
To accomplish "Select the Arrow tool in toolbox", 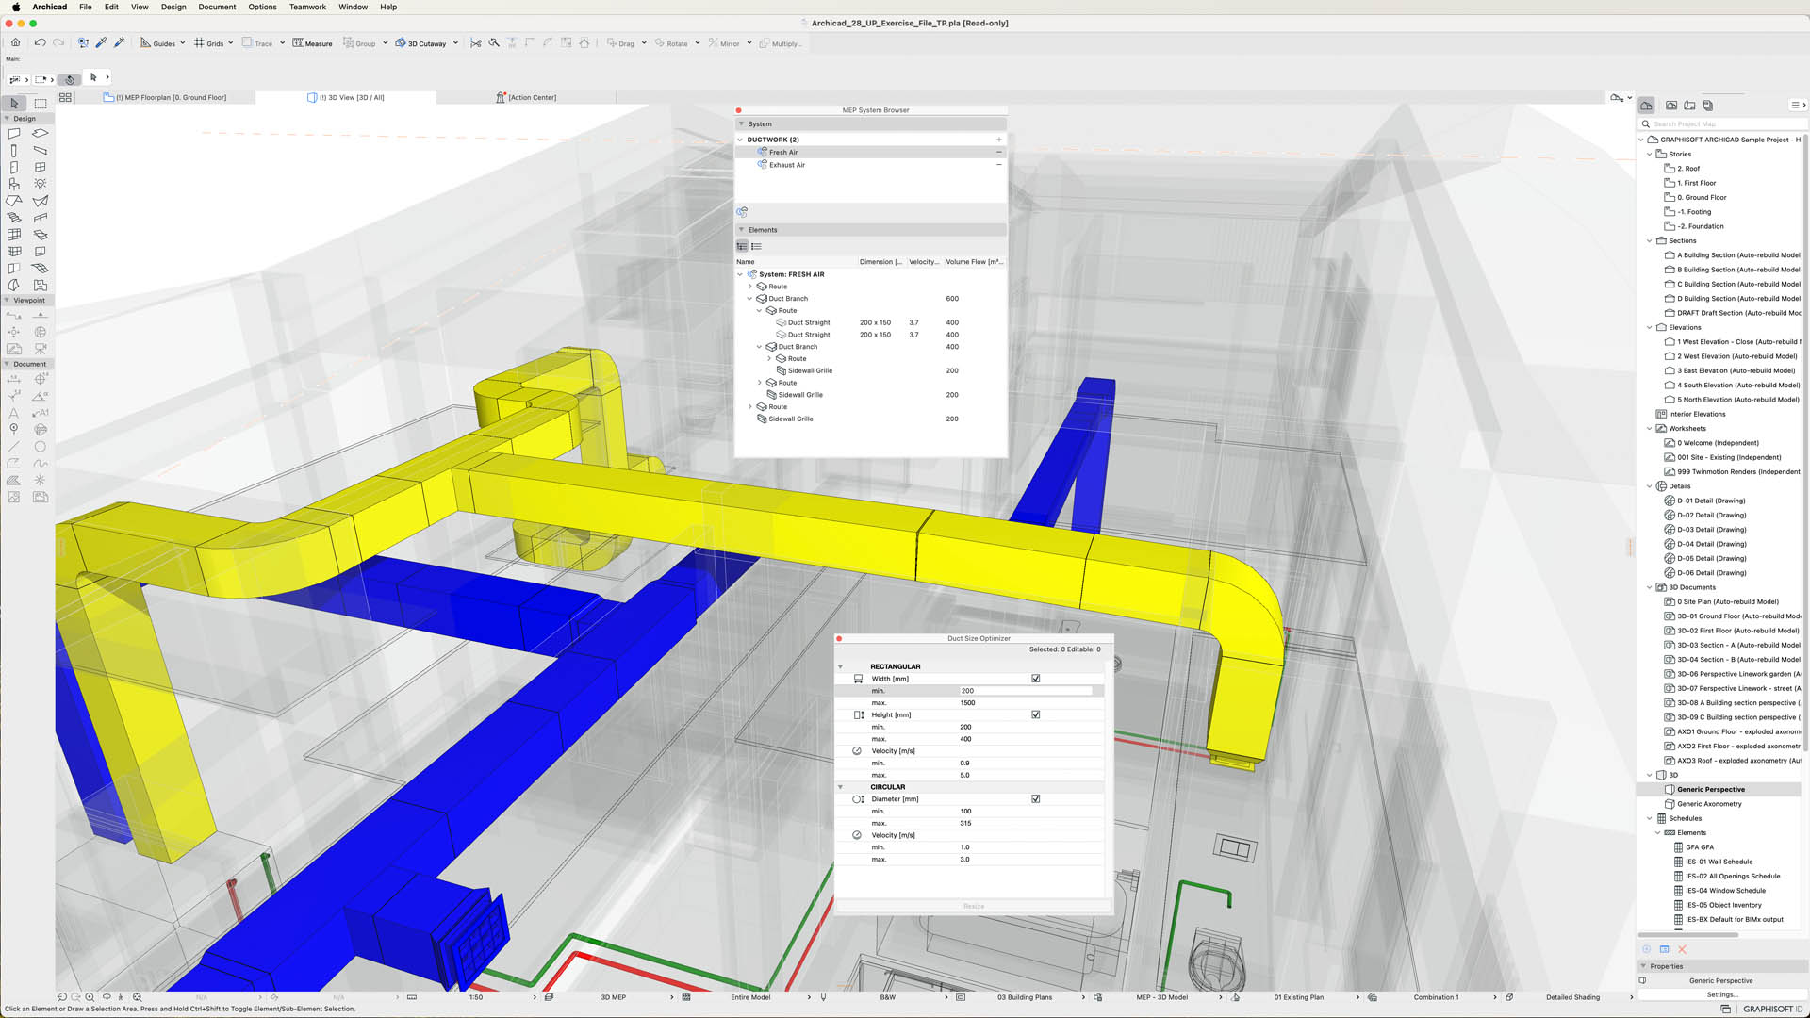I will pyautogui.click(x=14, y=104).
